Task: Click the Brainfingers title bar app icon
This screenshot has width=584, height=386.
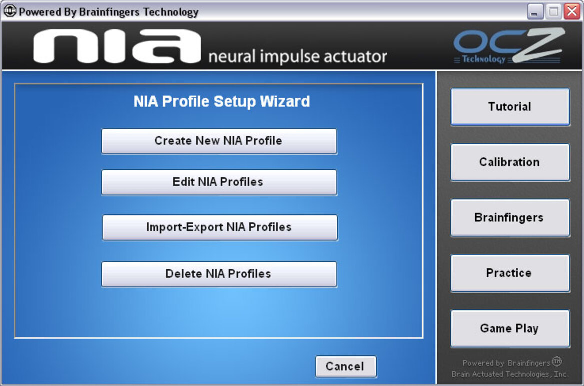Action: click(9, 11)
